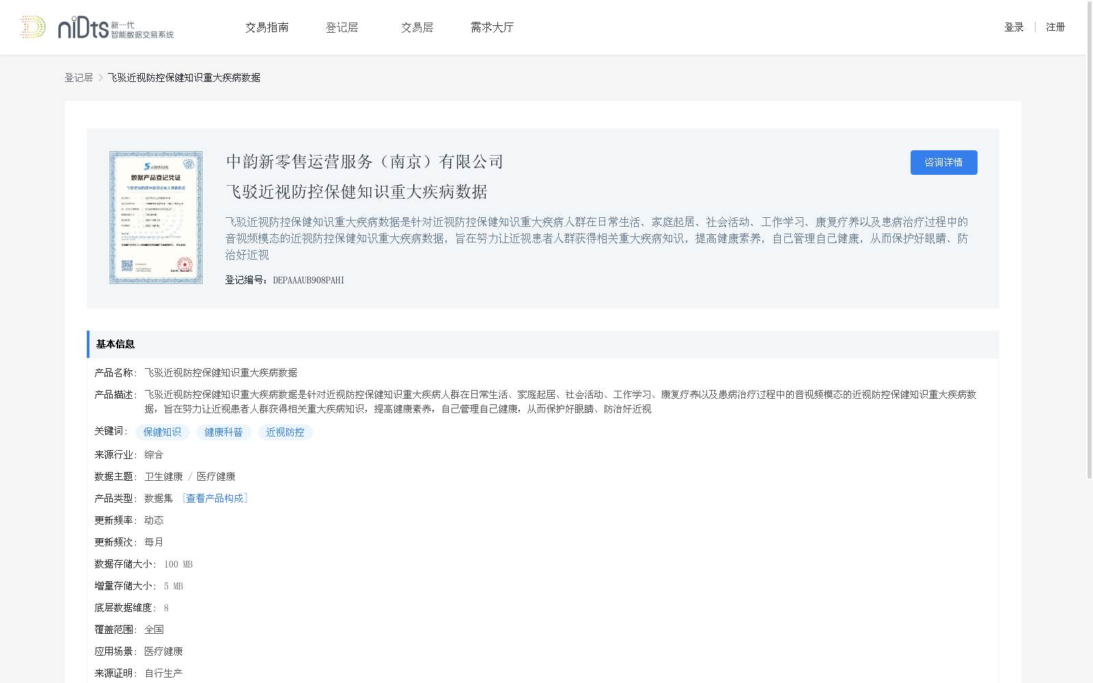Click the breadcrumb chevron separator
Image resolution: width=1093 pixels, height=683 pixels.
pyautogui.click(x=100, y=78)
